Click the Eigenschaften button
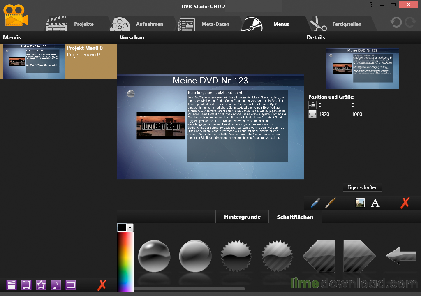The height and width of the screenshot is (296, 421). click(362, 187)
